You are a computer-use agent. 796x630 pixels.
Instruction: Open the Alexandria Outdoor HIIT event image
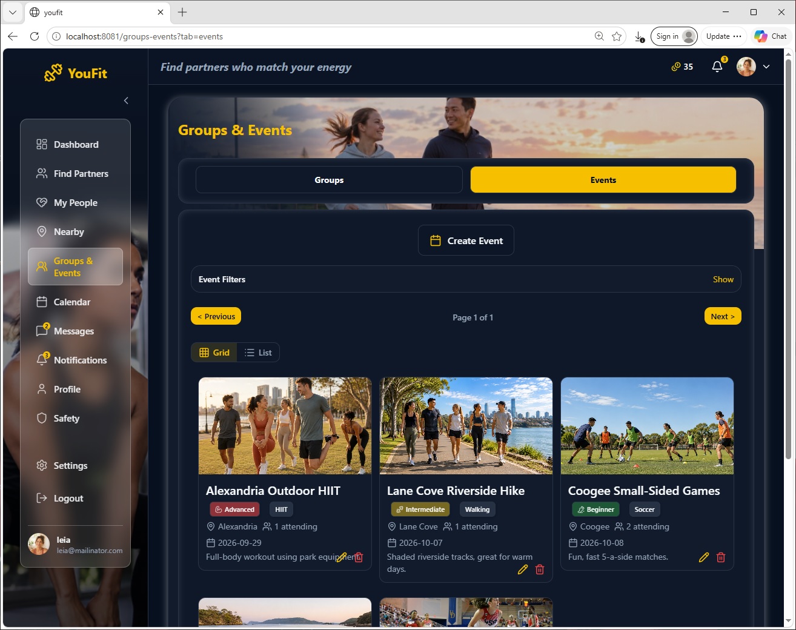[285, 426]
